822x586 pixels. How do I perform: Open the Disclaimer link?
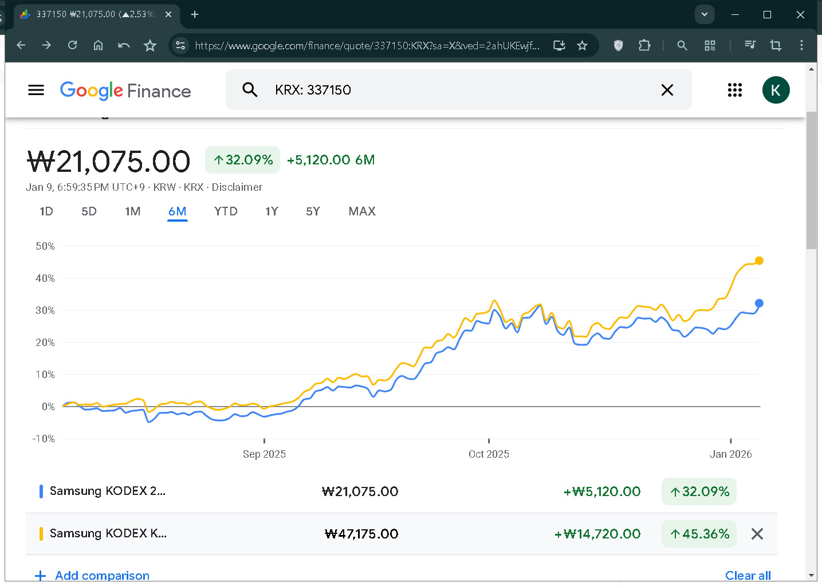(237, 187)
